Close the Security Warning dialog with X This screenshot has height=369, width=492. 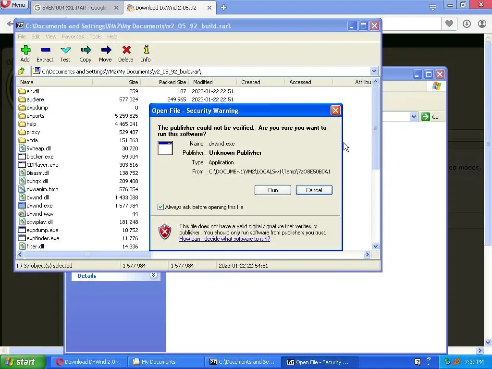(x=335, y=110)
